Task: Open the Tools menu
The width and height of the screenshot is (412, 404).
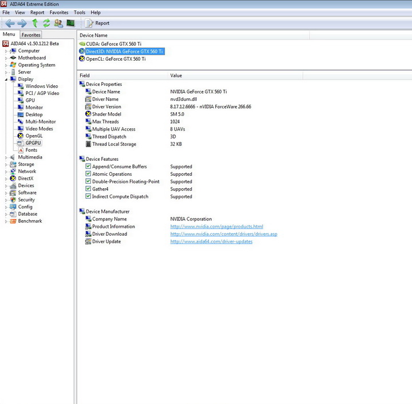Action: click(80, 13)
